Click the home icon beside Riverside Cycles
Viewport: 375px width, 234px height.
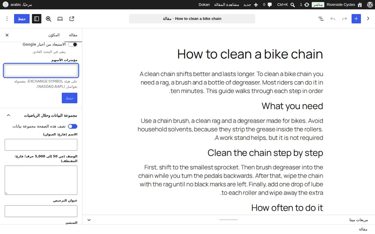[x=360, y=5]
